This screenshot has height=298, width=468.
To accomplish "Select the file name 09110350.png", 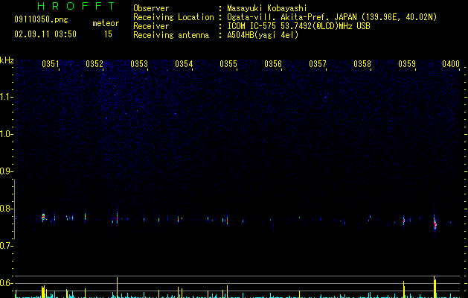I will (x=41, y=20).
